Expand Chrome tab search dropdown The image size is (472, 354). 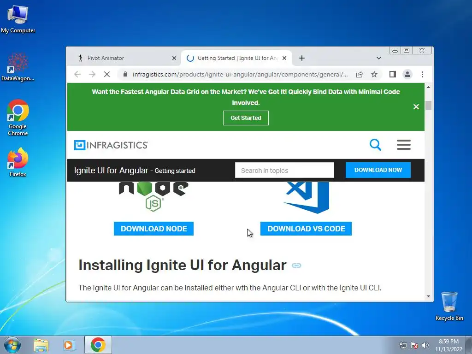[x=379, y=58]
